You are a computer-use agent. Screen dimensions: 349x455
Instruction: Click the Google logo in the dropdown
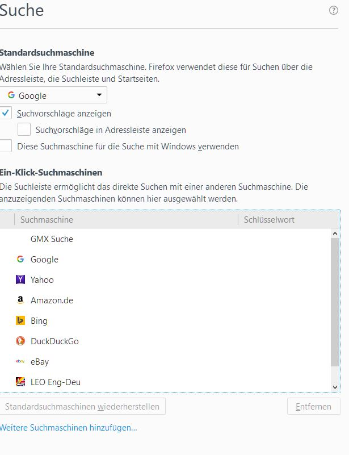pyautogui.click(x=11, y=95)
